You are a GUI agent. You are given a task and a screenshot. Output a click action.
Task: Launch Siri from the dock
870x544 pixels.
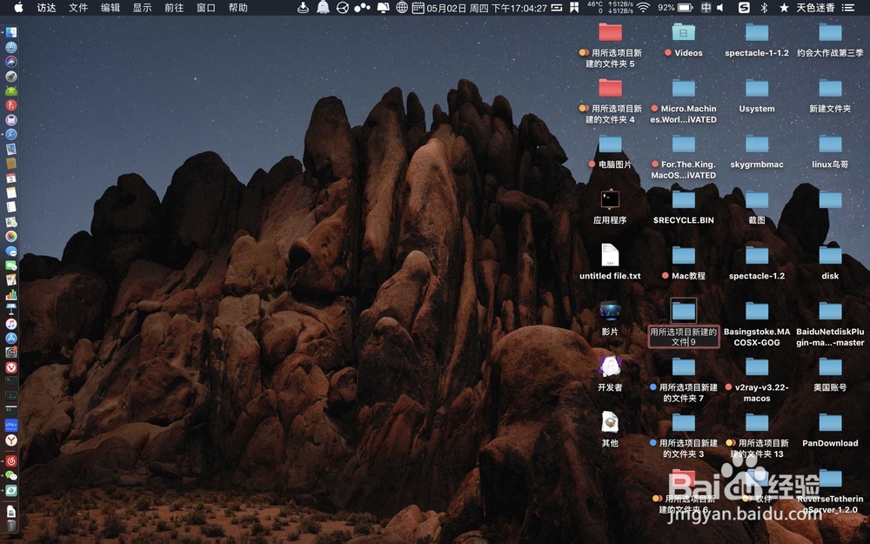pyautogui.click(x=11, y=62)
